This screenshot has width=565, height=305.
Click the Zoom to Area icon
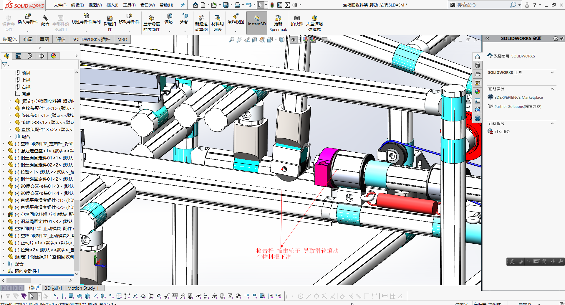(239, 40)
